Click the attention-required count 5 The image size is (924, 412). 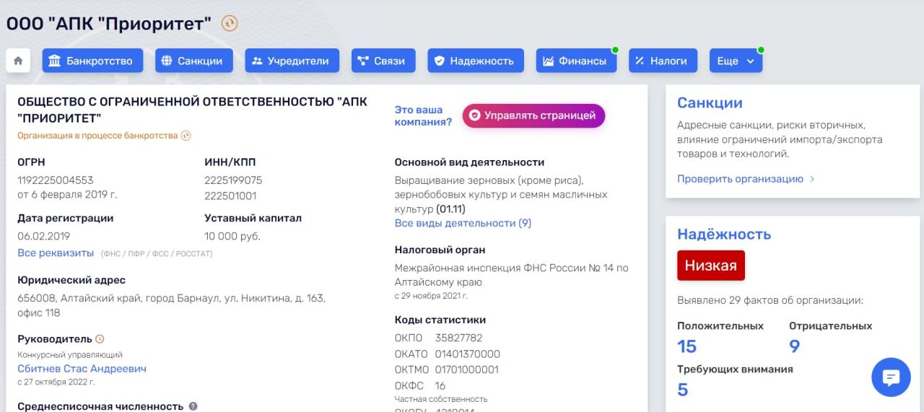(x=682, y=390)
